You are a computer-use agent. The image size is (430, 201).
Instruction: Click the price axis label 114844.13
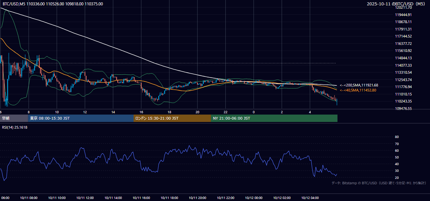point(403,58)
